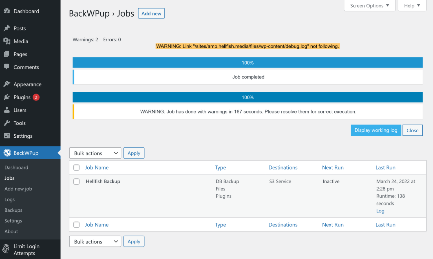Screen dimensions: 433x259
Task: Open the Add new job menu entry
Action: pyautogui.click(x=18, y=189)
